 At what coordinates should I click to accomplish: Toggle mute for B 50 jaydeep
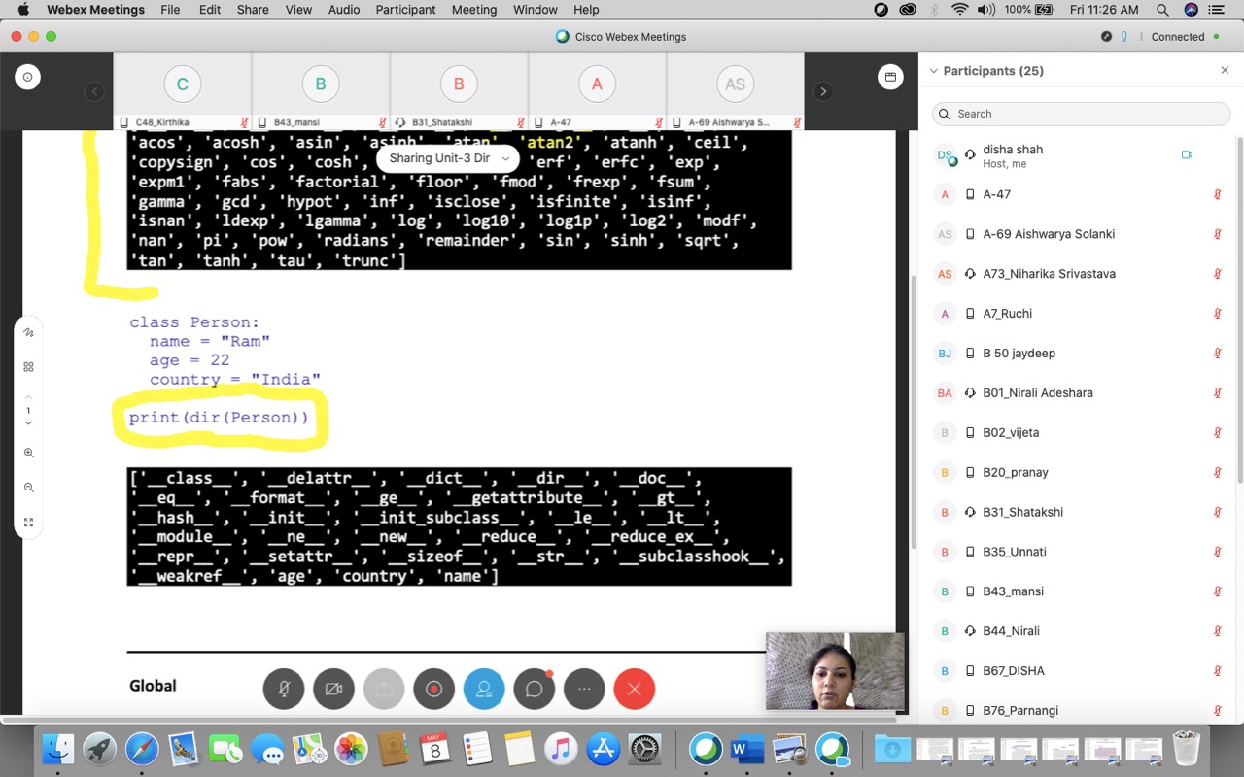pyautogui.click(x=1217, y=354)
